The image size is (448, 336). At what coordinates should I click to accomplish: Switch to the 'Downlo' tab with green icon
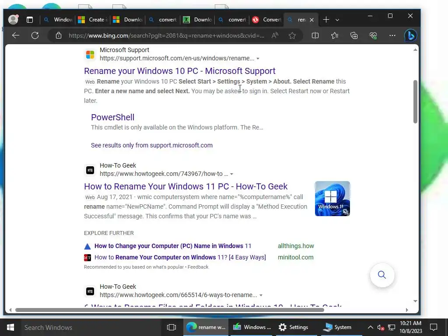198,20
